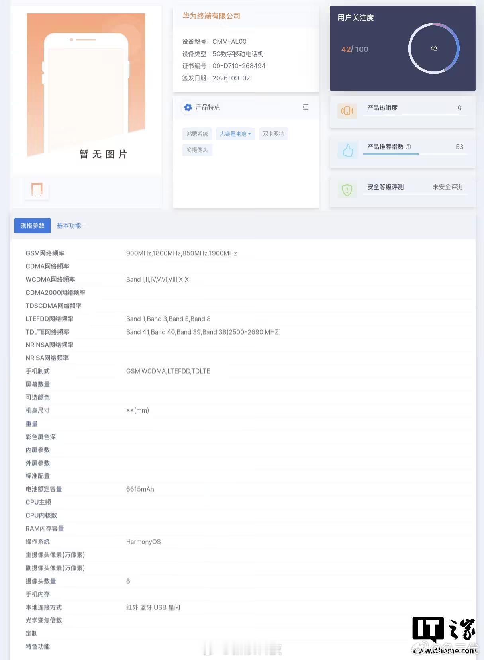The image size is (484, 660).
Task: Click the 42/100 score text
Action: tap(355, 49)
